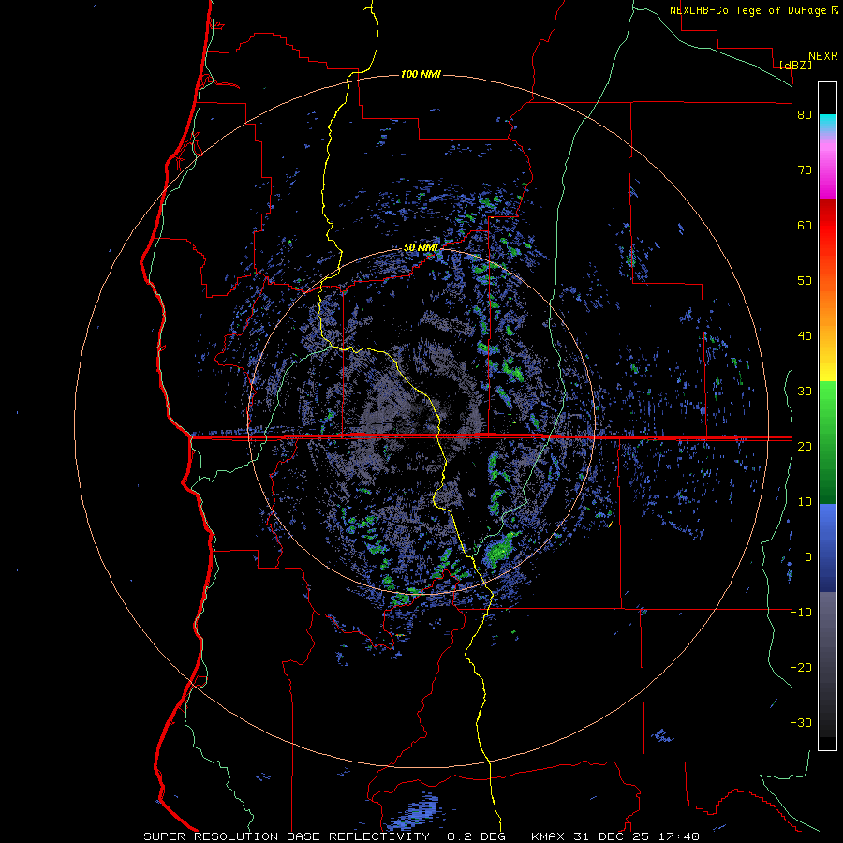This screenshot has width=843, height=843.
Task: Click the 70 value on dBZ scale
Action: [x=805, y=170]
